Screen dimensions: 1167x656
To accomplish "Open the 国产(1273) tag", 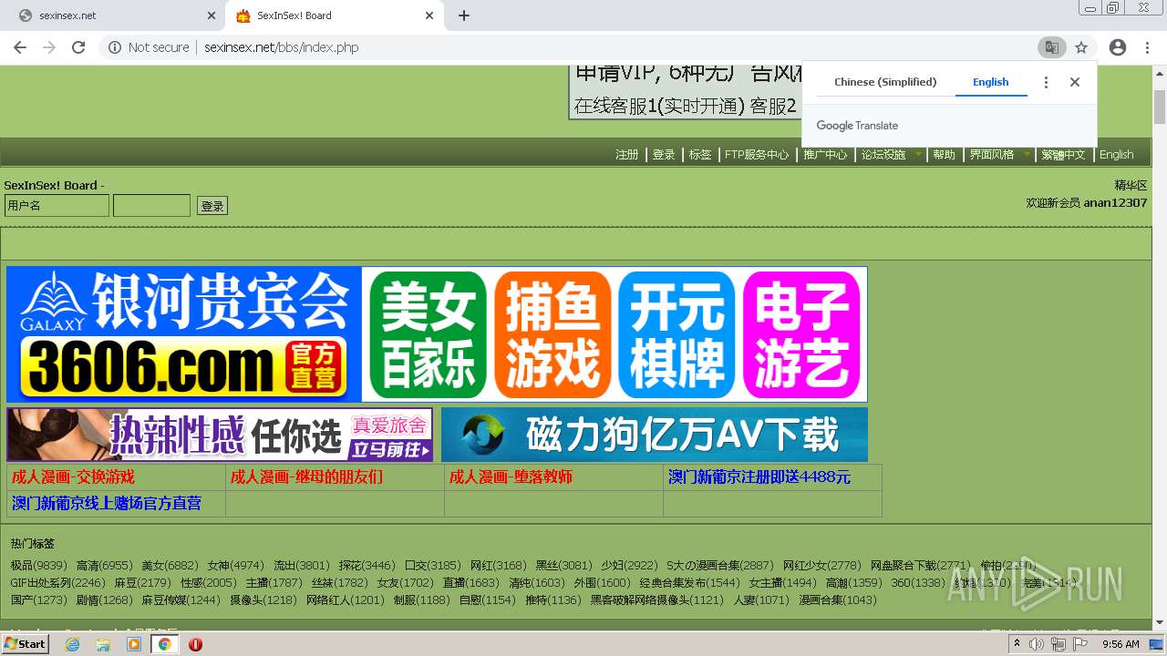I will (x=38, y=600).
